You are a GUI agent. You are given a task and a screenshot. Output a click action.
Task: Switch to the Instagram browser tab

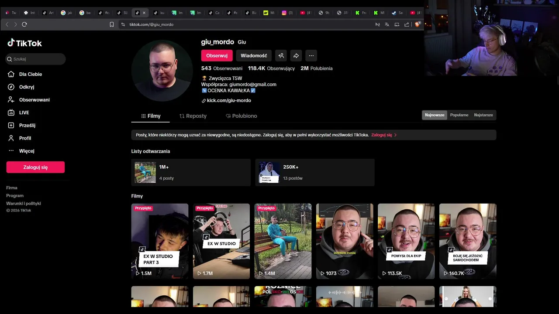pos(287,13)
